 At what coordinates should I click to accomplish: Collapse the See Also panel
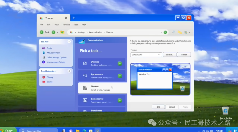pos(69,42)
